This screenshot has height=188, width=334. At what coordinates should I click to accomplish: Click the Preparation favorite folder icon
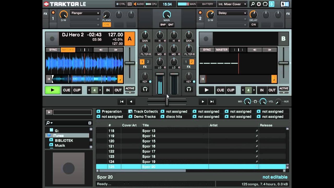click(x=98, y=111)
